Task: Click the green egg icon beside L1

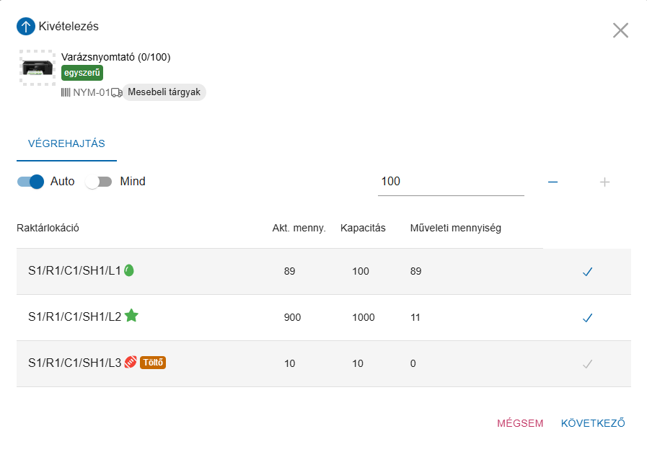Action: [129, 270]
